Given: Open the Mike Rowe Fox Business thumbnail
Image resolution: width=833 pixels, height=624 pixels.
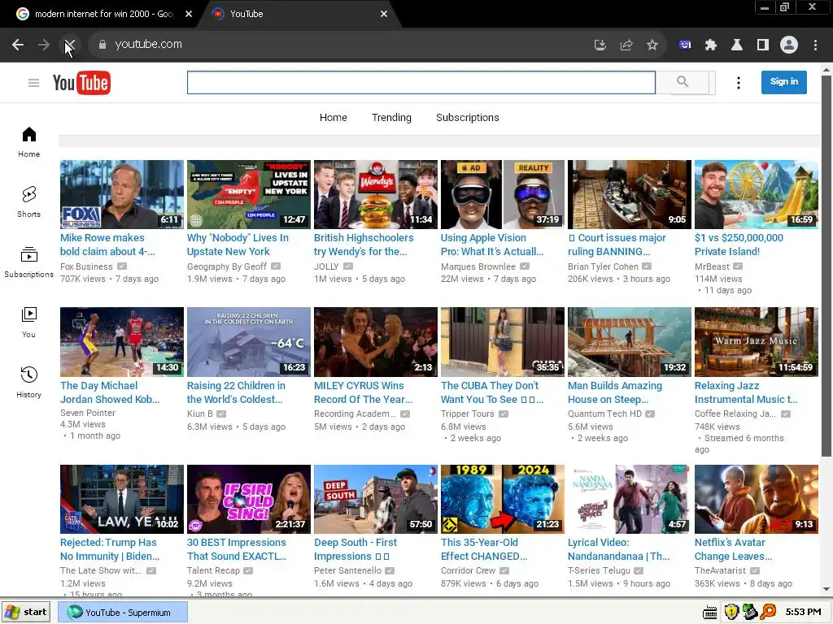Looking at the screenshot, I should [x=122, y=195].
